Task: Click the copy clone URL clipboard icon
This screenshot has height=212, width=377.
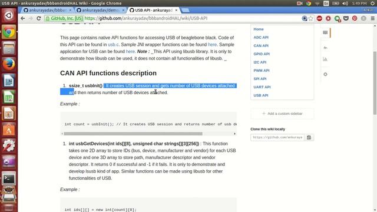Action: 309,137
